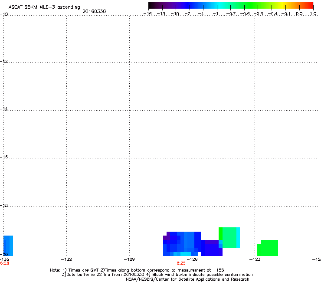321x282 pixels.
Task: Click the plot title 'ASCAT 25KM MLE-3 ascending'
Action: point(44,7)
